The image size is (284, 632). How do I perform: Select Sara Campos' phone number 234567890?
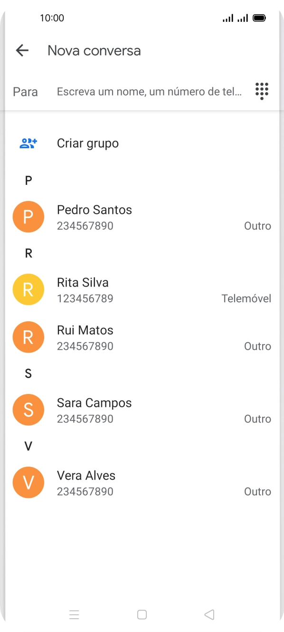coord(85,419)
